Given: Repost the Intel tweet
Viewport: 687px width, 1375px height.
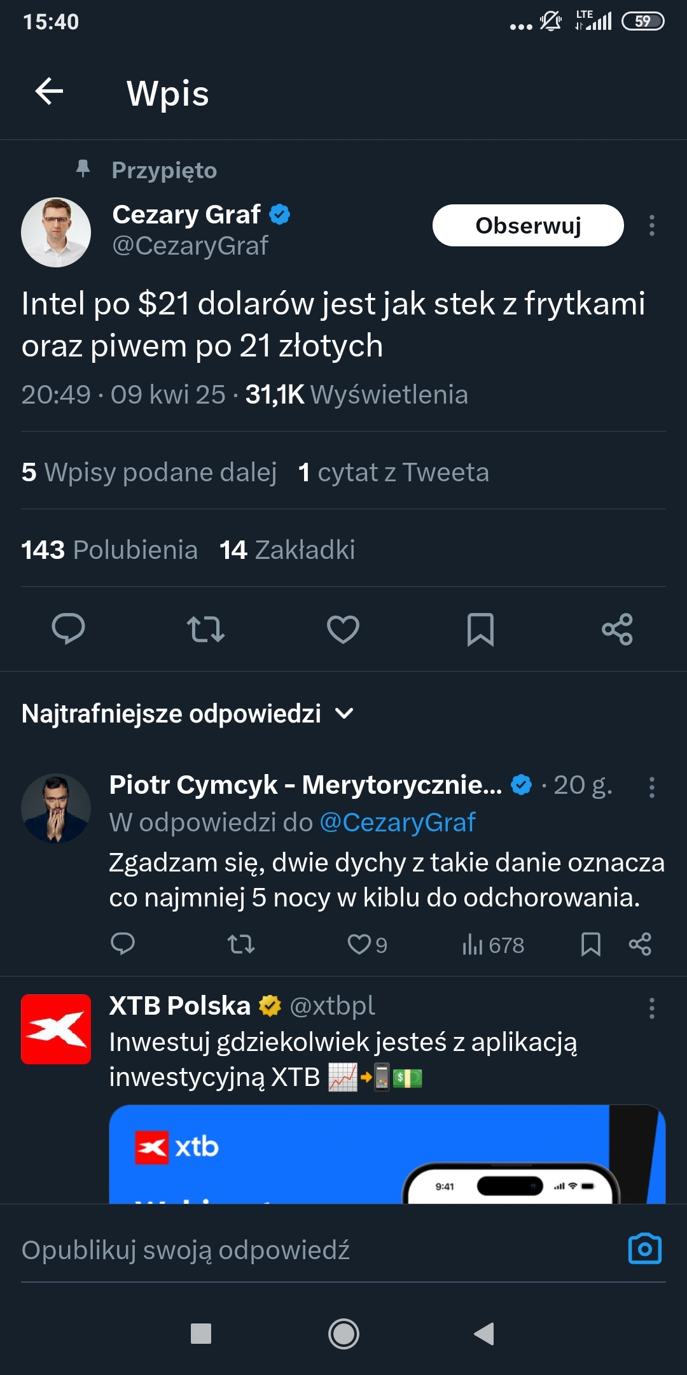Looking at the screenshot, I should [205, 629].
